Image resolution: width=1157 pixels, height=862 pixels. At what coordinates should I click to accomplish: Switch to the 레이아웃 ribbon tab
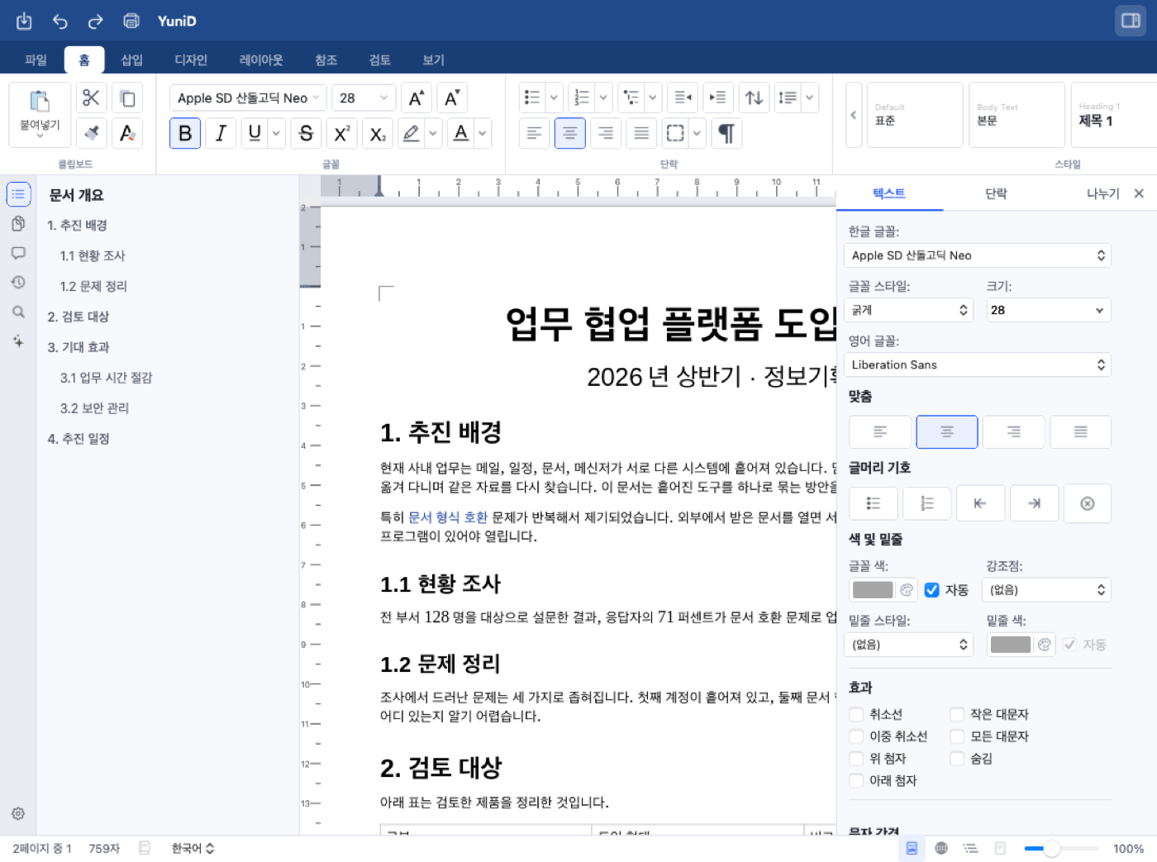point(261,60)
